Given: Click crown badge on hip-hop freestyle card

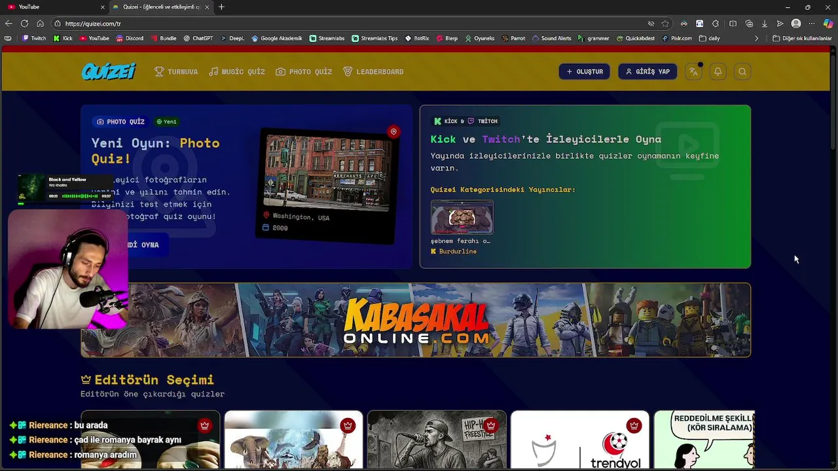Looking at the screenshot, I should point(490,425).
